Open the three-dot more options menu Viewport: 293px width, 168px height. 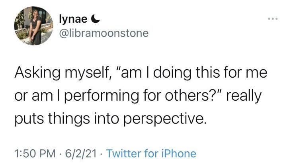click(x=273, y=19)
